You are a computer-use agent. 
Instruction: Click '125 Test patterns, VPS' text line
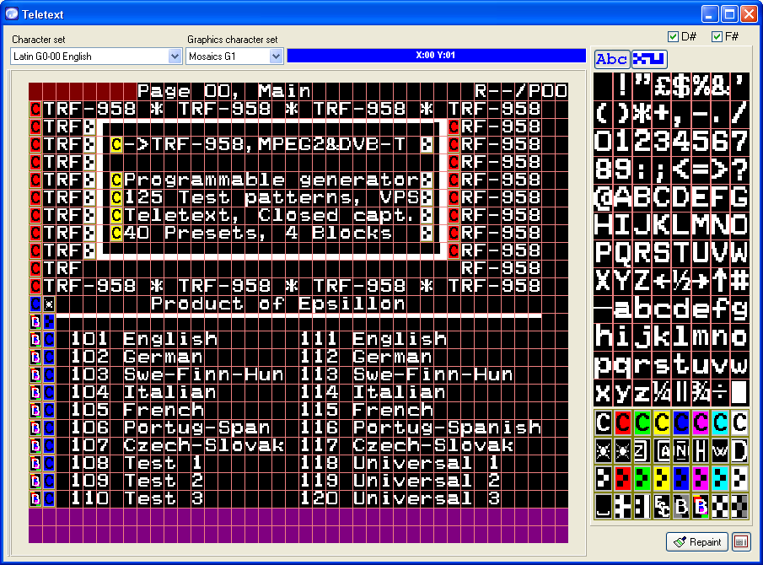tap(271, 197)
